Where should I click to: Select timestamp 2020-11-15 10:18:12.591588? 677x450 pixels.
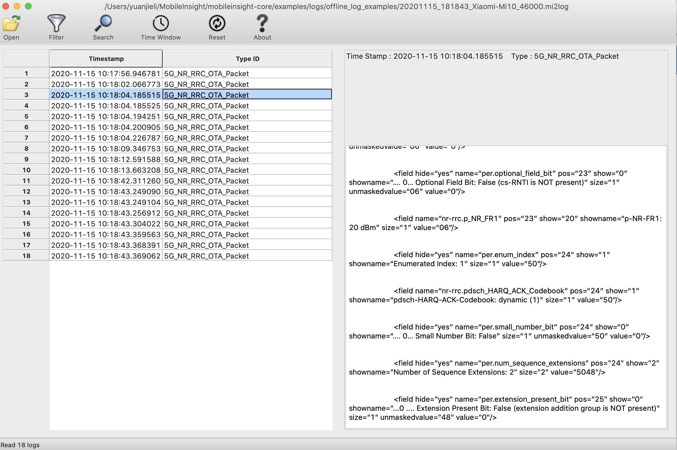coord(106,159)
